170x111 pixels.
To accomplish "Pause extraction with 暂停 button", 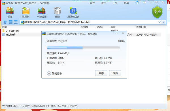I will pyautogui.click(x=101, y=73).
